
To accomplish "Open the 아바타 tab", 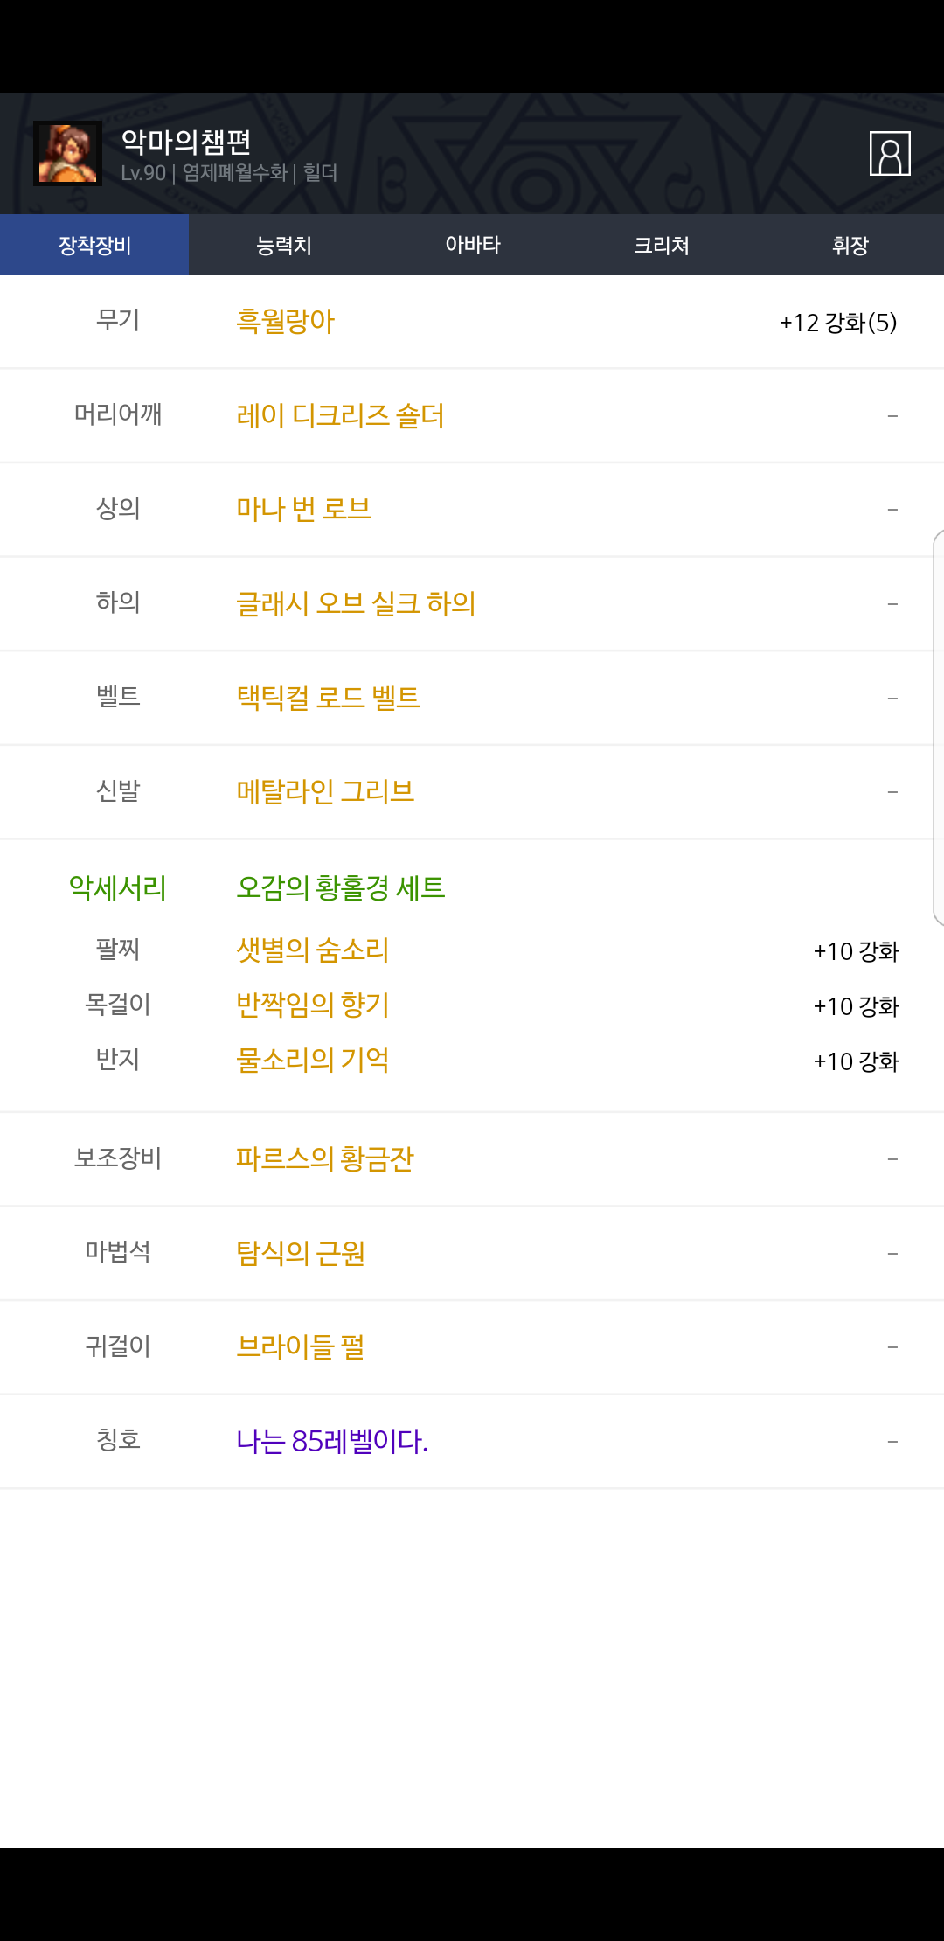I will pyautogui.click(x=472, y=245).
